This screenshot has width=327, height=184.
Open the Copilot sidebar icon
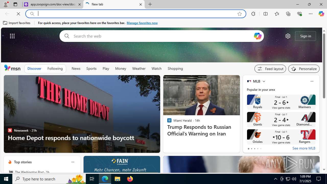321,14
